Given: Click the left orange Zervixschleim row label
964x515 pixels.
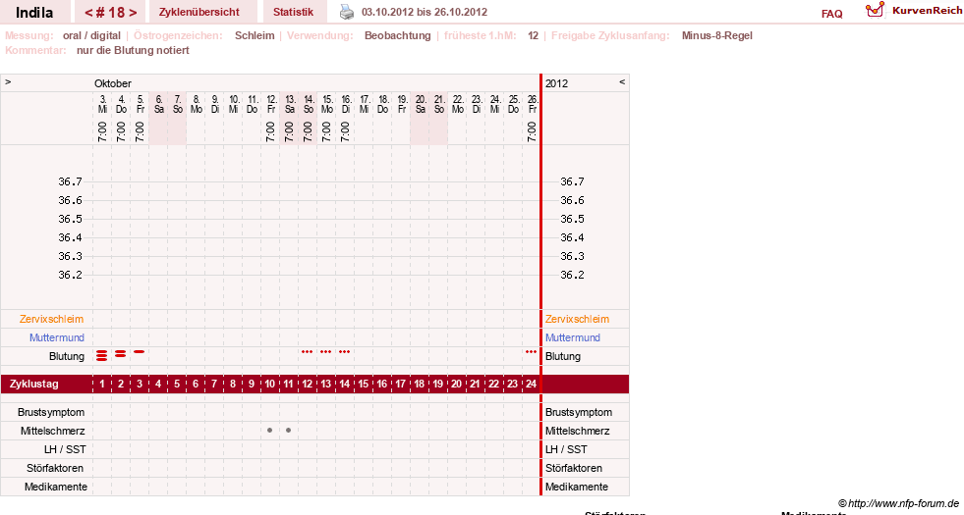Looking at the screenshot, I should [52, 319].
